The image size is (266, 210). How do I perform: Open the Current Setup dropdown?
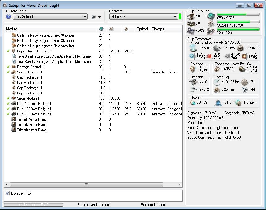click(50, 17)
